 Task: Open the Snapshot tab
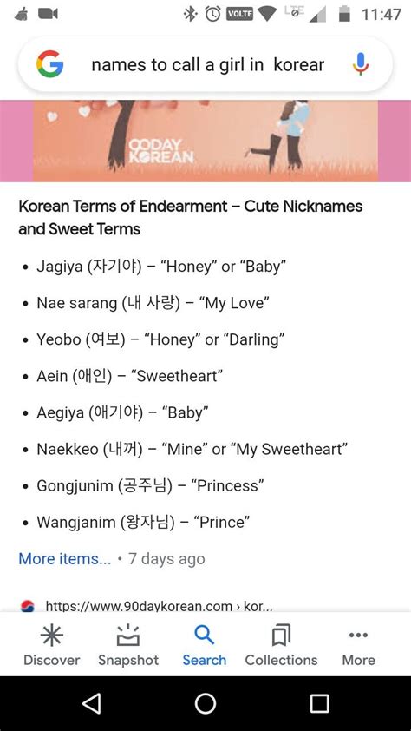coord(128,645)
